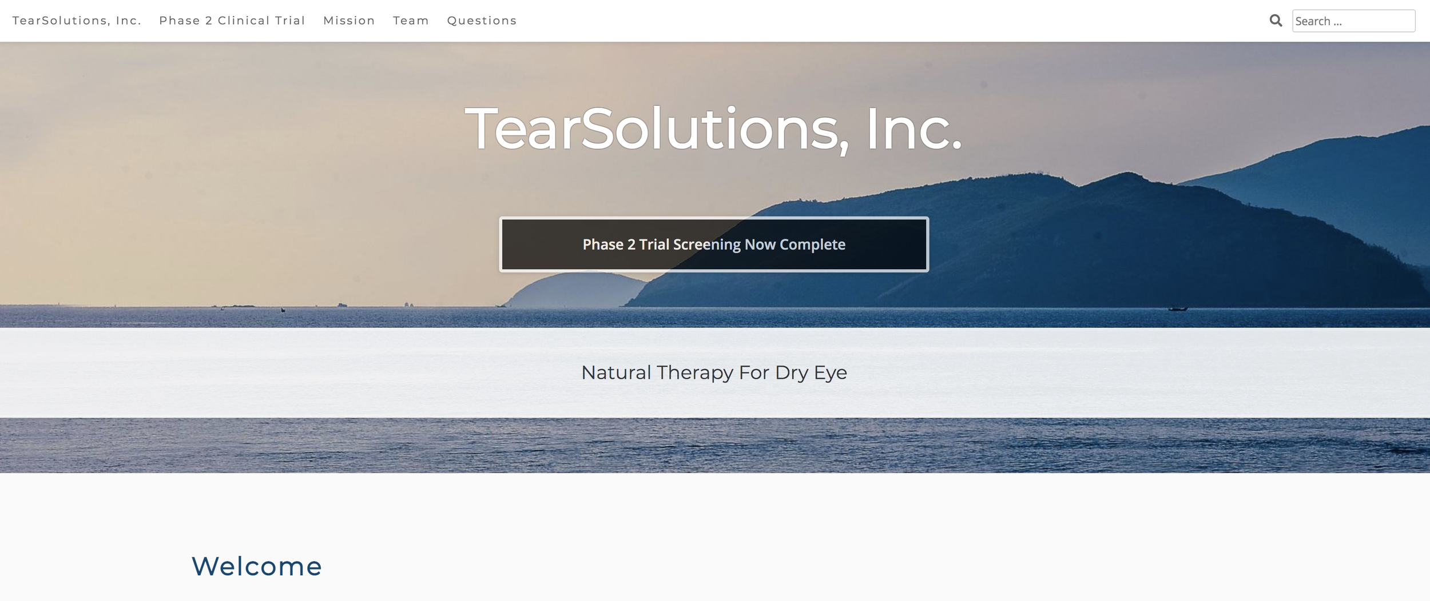Navigate to the Questions page
1430x601 pixels.
tap(482, 21)
